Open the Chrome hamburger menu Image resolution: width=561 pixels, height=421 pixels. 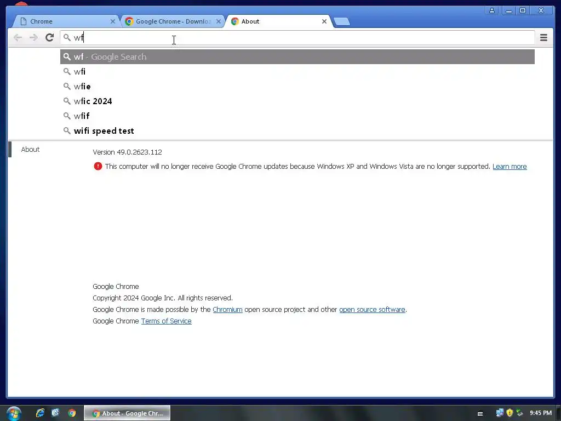pos(543,38)
